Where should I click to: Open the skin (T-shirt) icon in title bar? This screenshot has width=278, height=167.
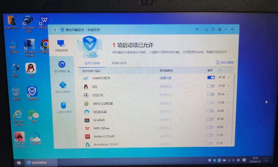(x=197, y=29)
